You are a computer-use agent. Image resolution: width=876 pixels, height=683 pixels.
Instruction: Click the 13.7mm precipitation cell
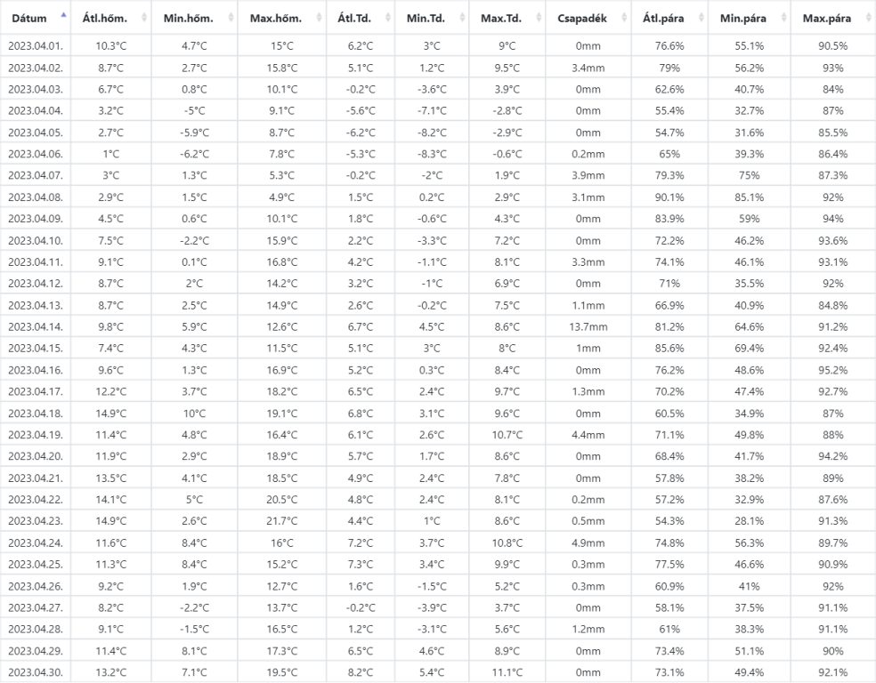coord(588,326)
